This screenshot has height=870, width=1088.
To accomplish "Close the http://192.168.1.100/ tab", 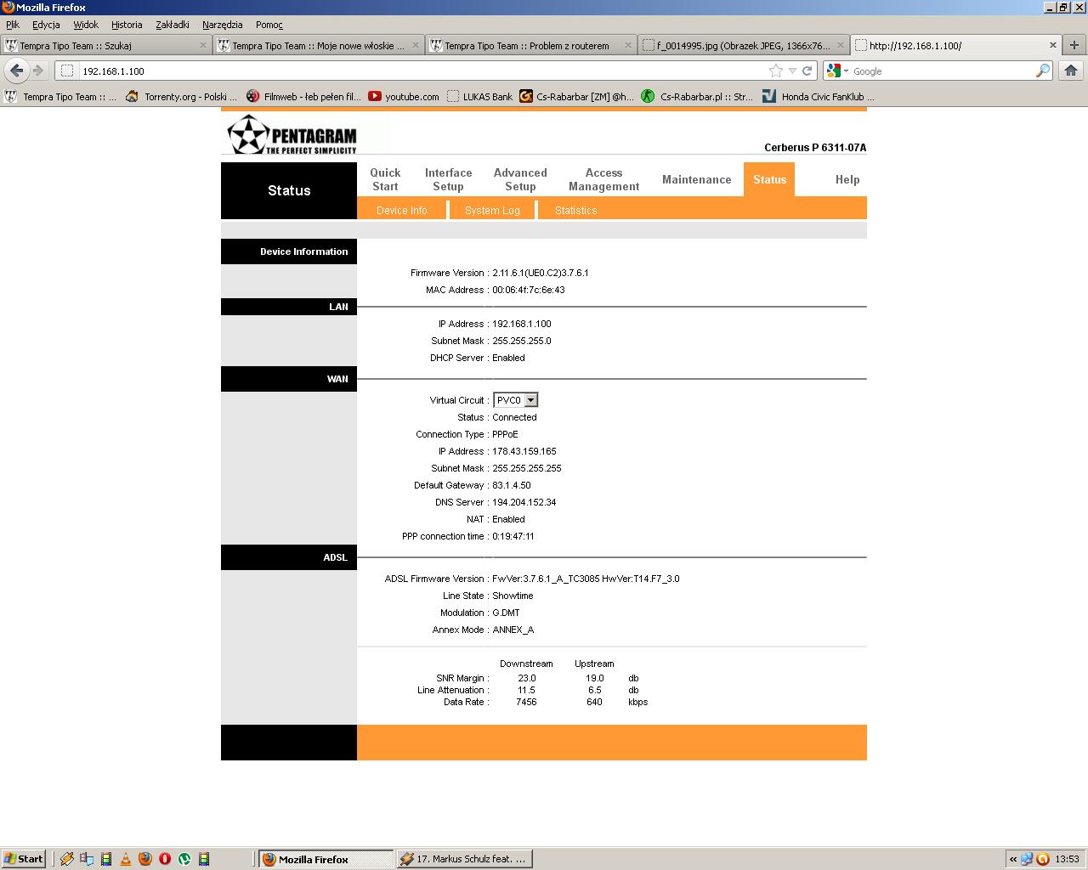I will (x=1052, y=45).
